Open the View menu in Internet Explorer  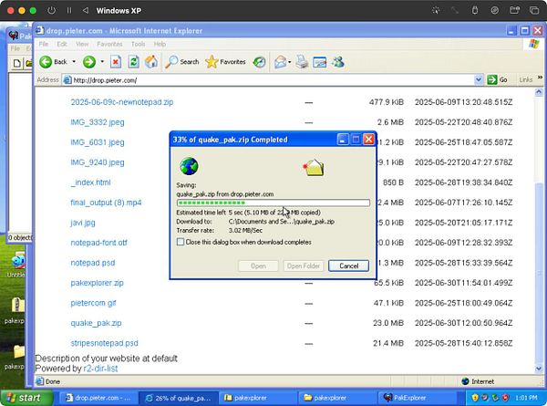pyautogui.click(x=82, y=44)
